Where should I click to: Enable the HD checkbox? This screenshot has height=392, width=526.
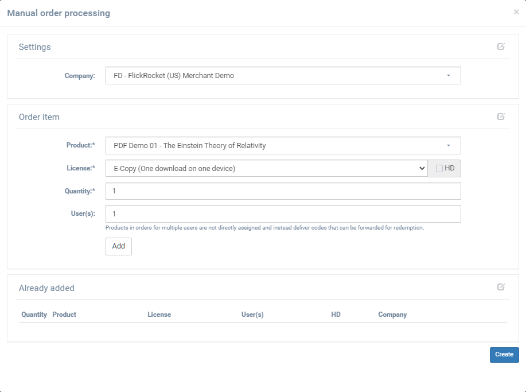(x=439, y=168)
